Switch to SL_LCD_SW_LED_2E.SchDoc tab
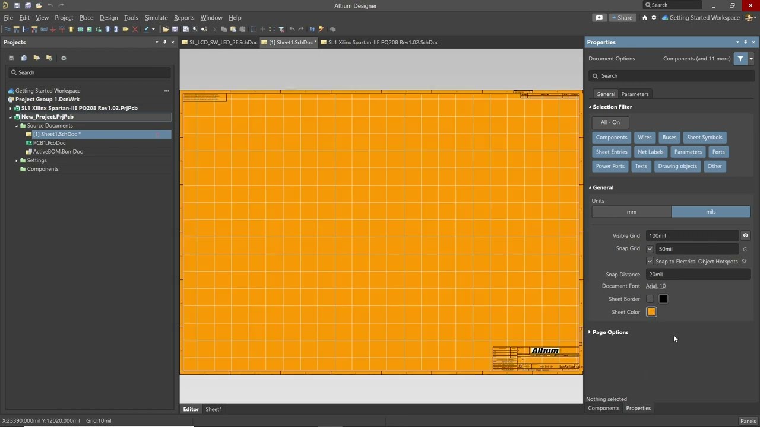Viewport: 760px width, 427px height. (x=220, y=42)
